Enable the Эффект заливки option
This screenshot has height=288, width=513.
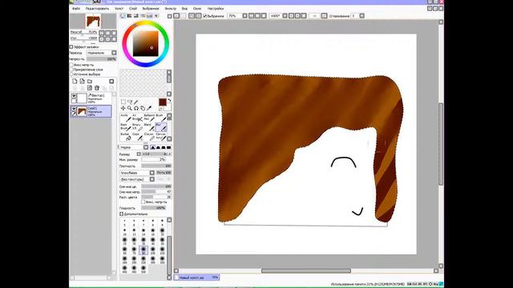[x=71, y=46]
